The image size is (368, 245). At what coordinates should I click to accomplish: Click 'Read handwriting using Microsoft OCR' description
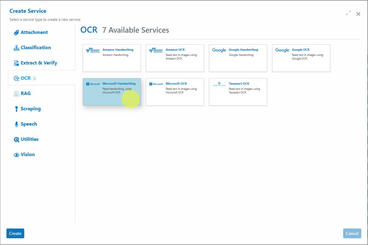pyautogui.click(x=117, y=91)
